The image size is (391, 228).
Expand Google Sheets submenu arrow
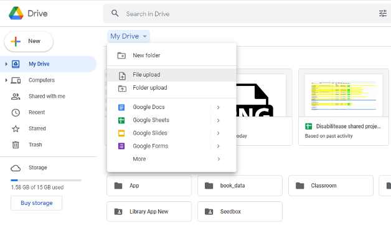218,120
